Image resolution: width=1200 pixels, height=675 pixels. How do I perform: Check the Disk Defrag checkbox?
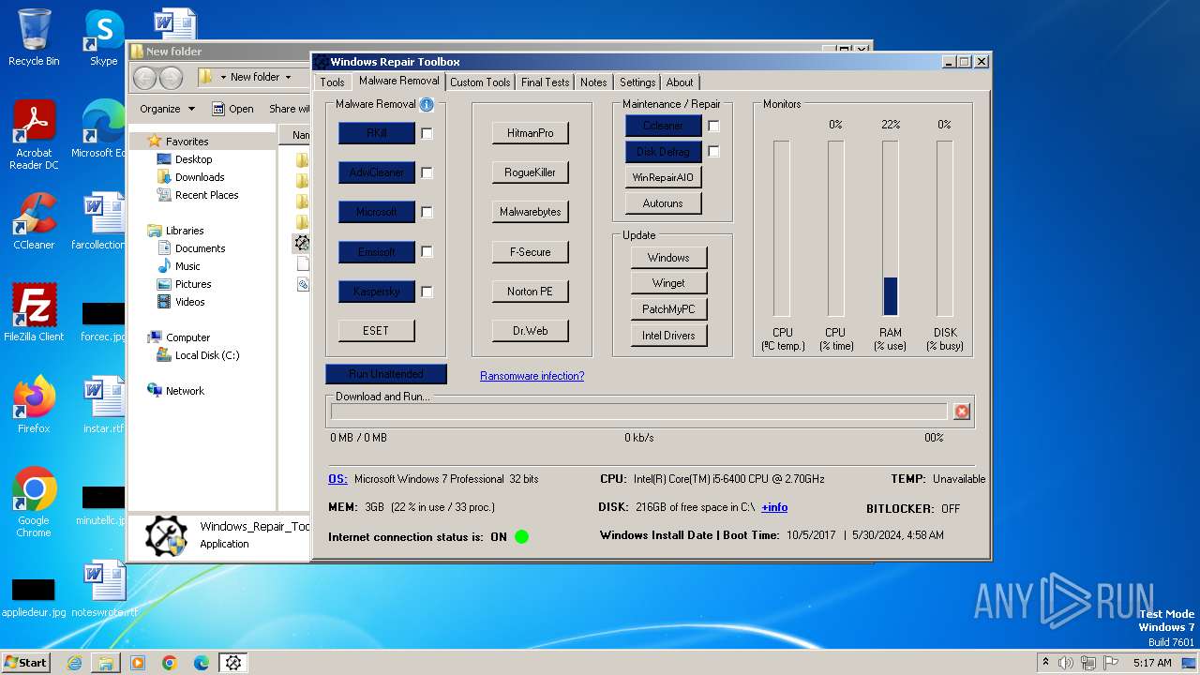[713, 151]
